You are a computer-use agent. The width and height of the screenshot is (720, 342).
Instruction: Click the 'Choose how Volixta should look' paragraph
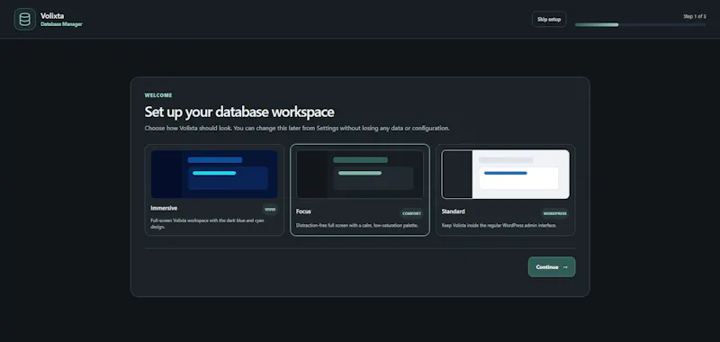pos(297,129)
